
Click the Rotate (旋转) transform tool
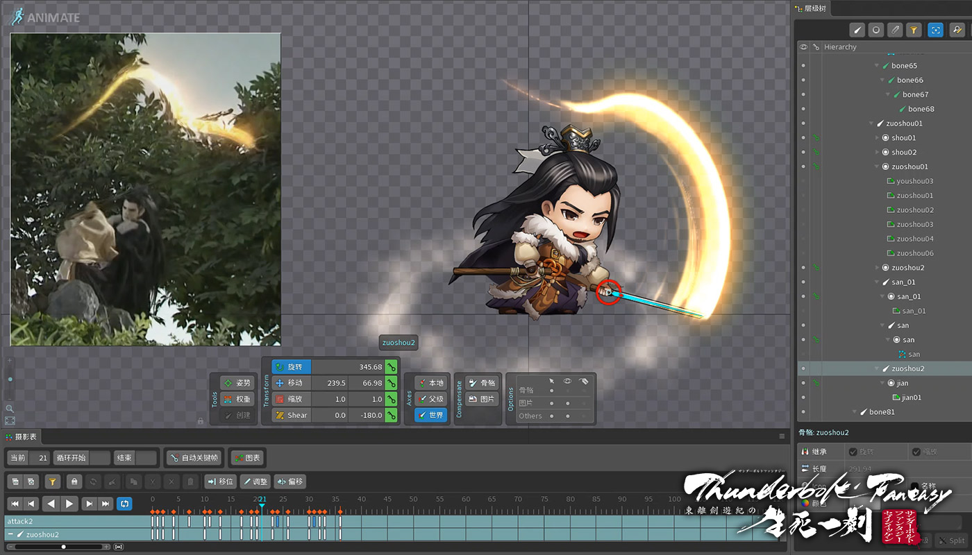pyautogui.click(x=292, y=367)
